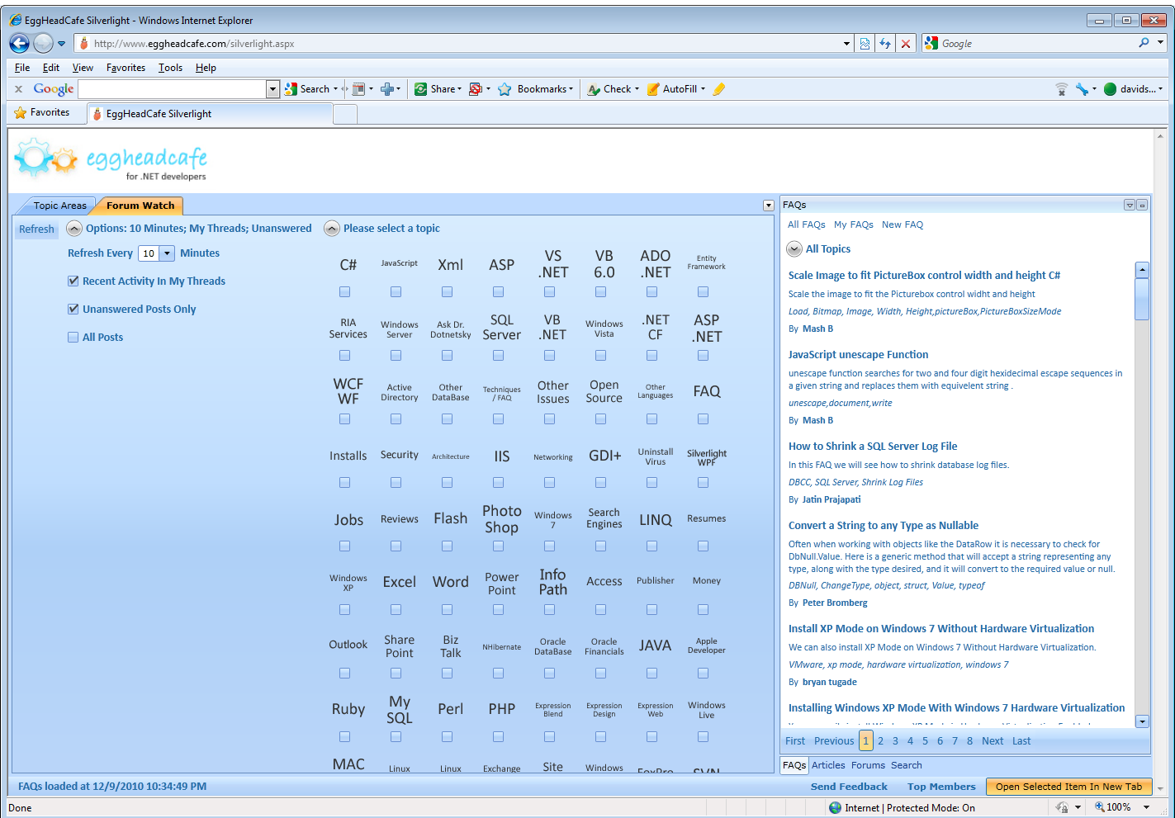Click the FAQs panel collapse arrow button
Image resolution: width=1175 pixels, height=818 pixels.
[1130, 205]
